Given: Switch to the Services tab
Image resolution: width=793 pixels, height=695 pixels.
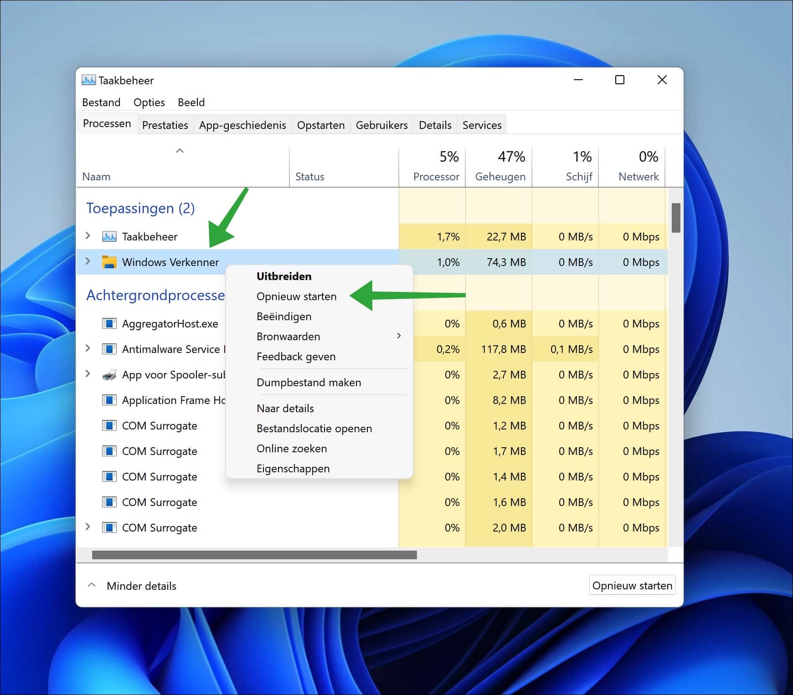Looking at the screenshot, I should click(482, 125).
